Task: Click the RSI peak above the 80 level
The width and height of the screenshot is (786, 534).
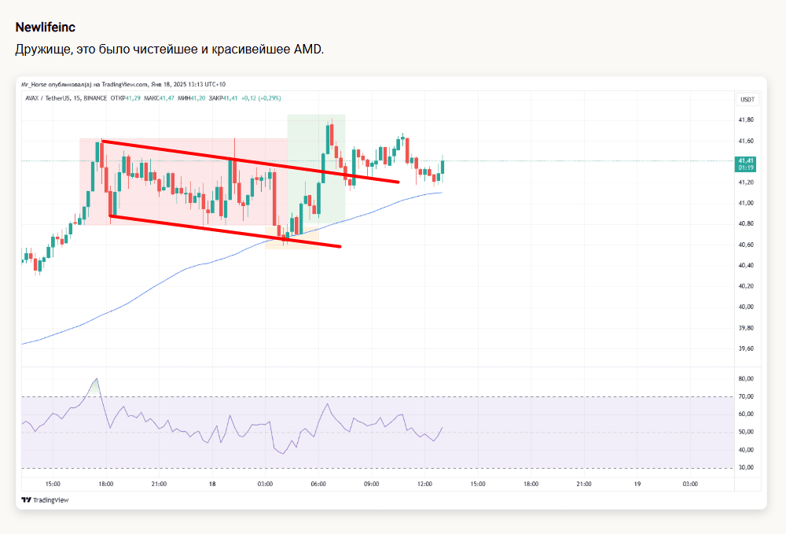Action: click(96, 380)
